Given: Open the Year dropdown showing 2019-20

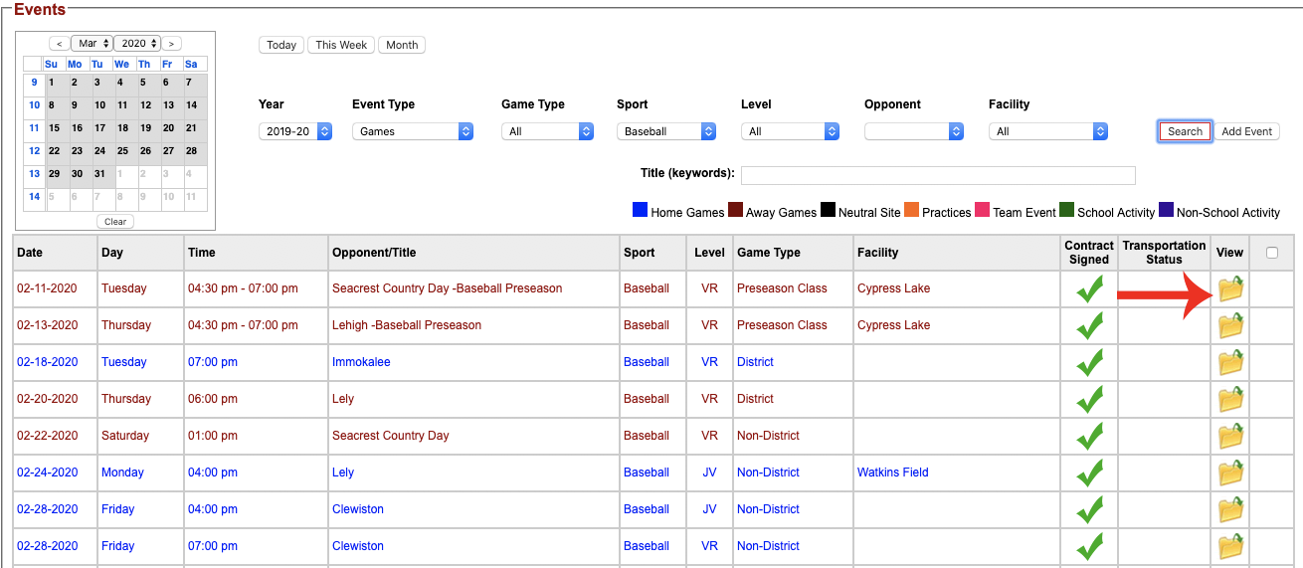Looking at the screenshot, I should pos(294,131).
